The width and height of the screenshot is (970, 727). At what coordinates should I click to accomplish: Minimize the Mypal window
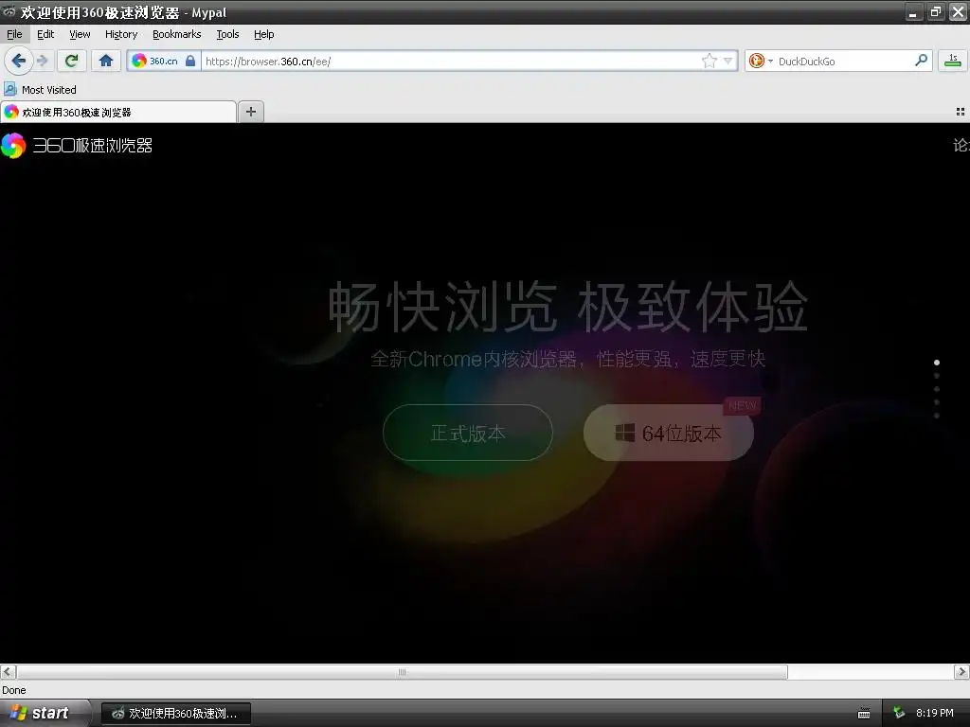point(914,11)
